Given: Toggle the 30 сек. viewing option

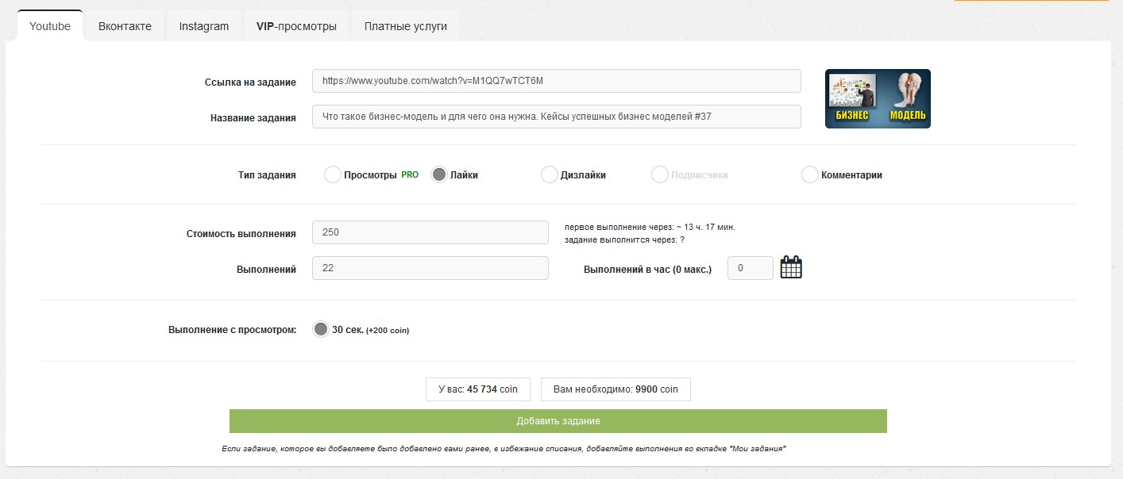Looking at the screenshot, I should pyautogui.click(x=321, y=329).
